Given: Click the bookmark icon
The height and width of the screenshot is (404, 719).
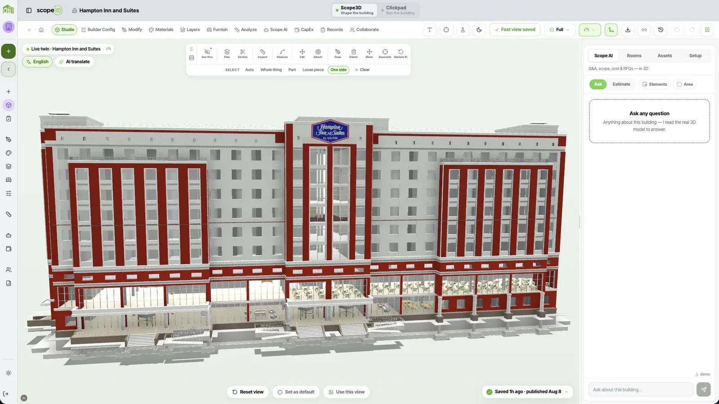Looking at the screenshot, I should (707, 30).
